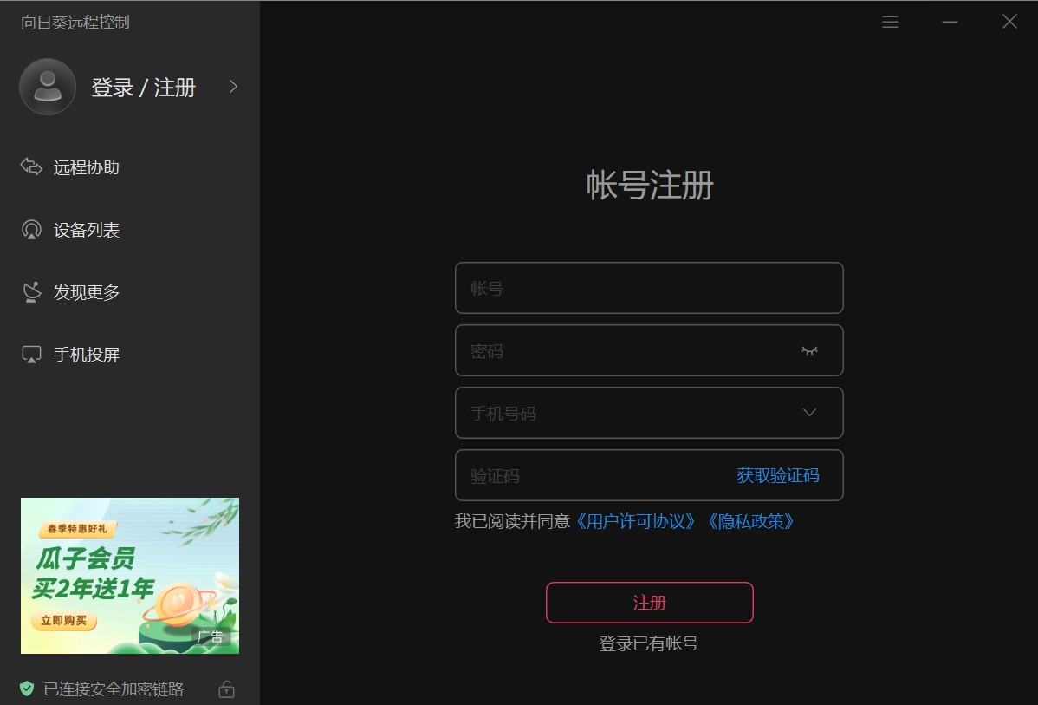The image size is (1038, 705).
Task: Select 登录已有帐号 to log in
Action: click(649, 643)
